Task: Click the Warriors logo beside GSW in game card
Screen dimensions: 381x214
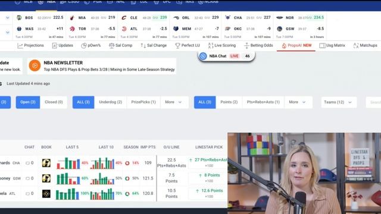Action: [x=280, y=29]
